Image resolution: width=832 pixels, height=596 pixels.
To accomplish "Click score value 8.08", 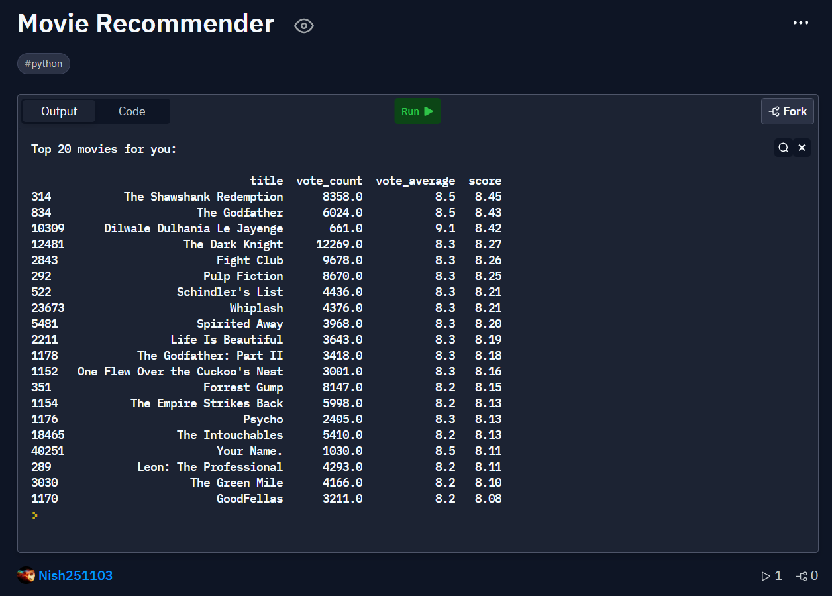I will pos(488,499).
